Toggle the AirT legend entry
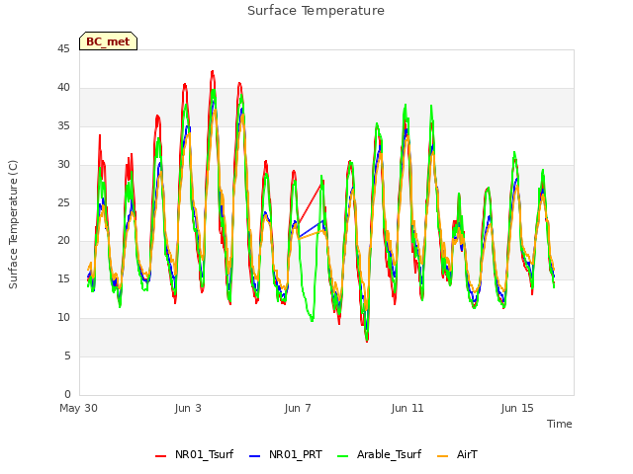Screen dimensions: 633x474 point(457,454)
